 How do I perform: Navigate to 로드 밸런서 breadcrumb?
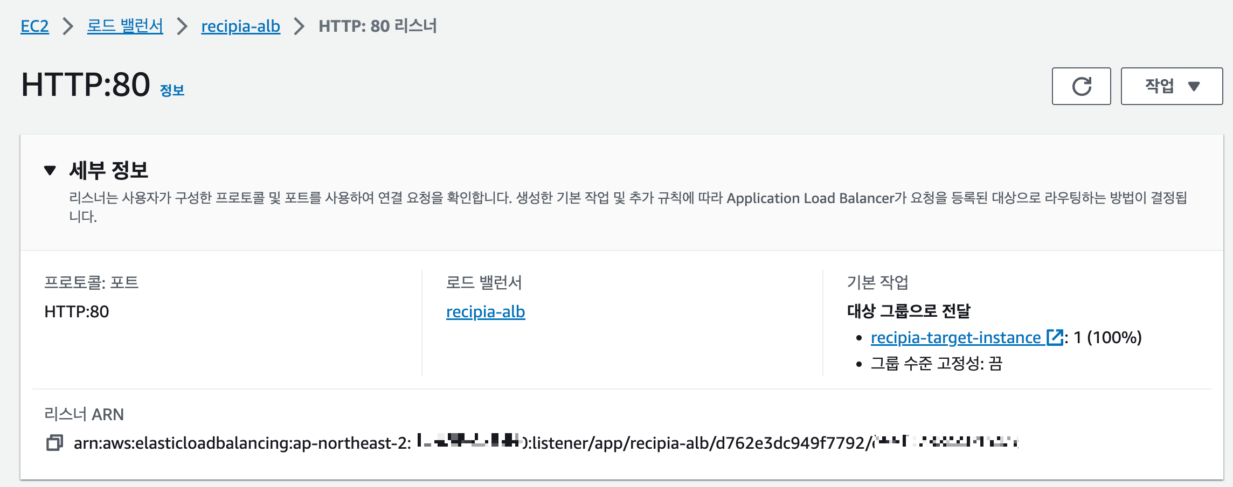point(126,25)
